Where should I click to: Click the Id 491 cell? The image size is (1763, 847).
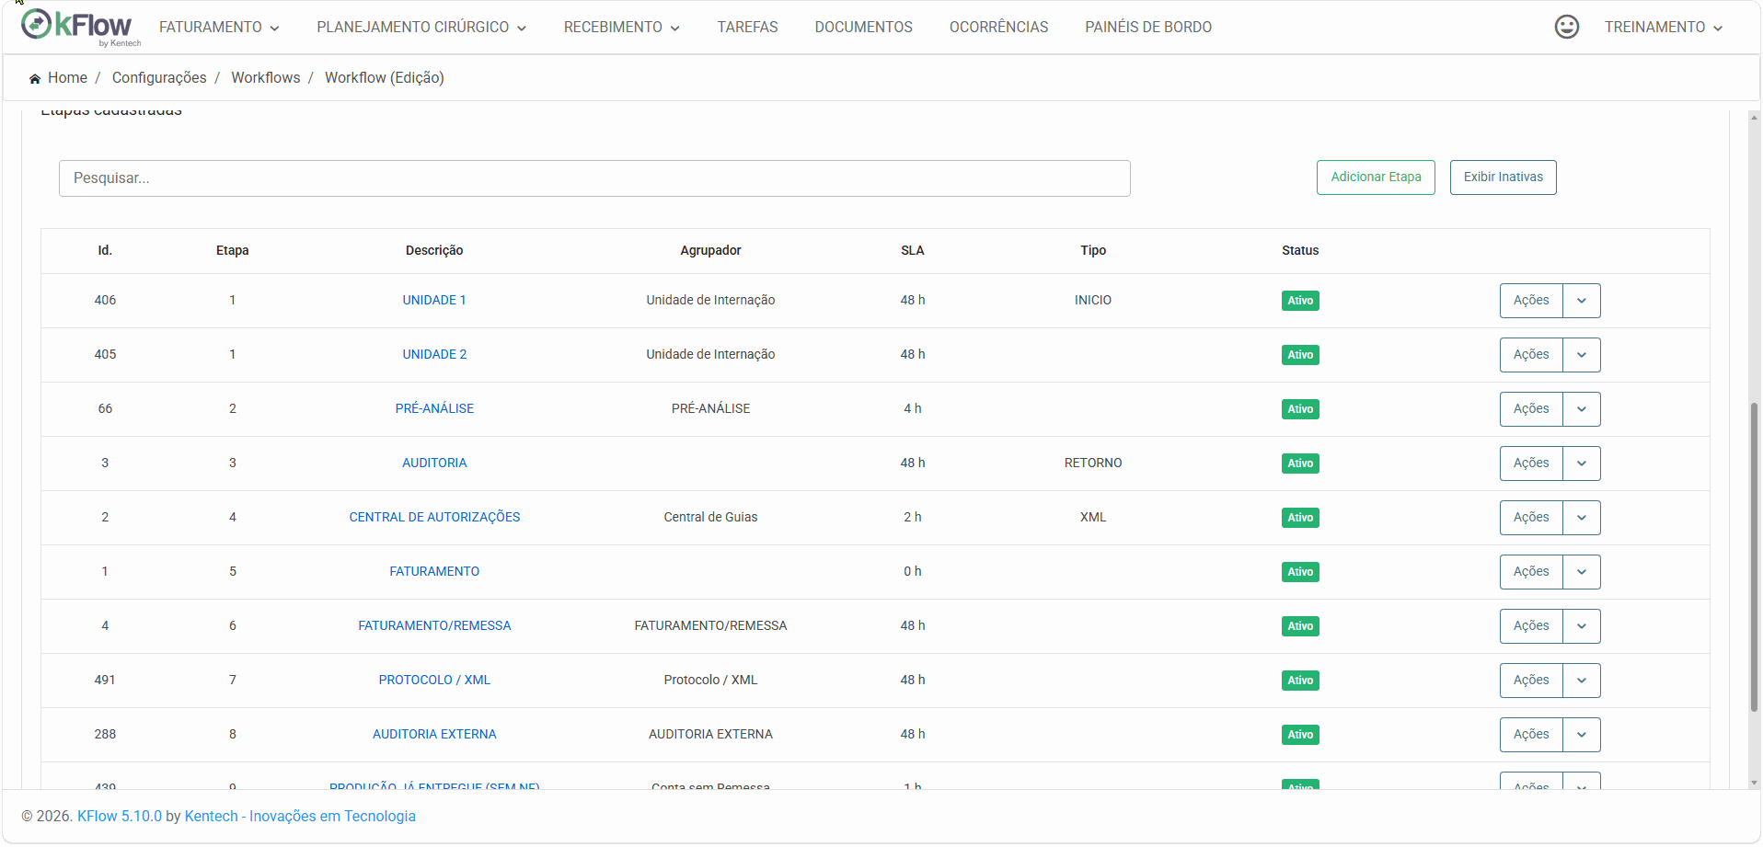tap(105, 681)
